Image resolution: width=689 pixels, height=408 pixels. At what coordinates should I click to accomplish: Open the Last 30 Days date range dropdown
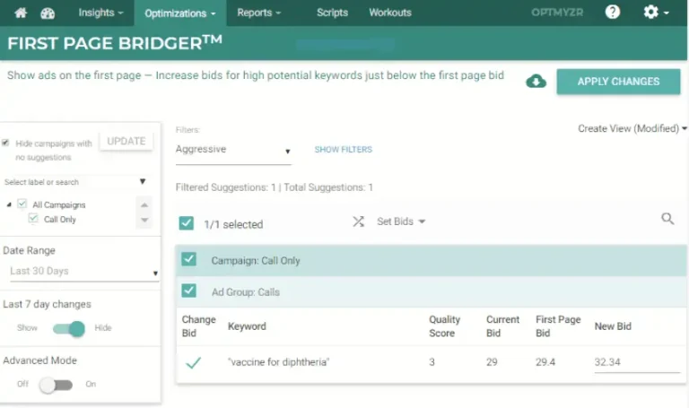[x=83, y=271]
